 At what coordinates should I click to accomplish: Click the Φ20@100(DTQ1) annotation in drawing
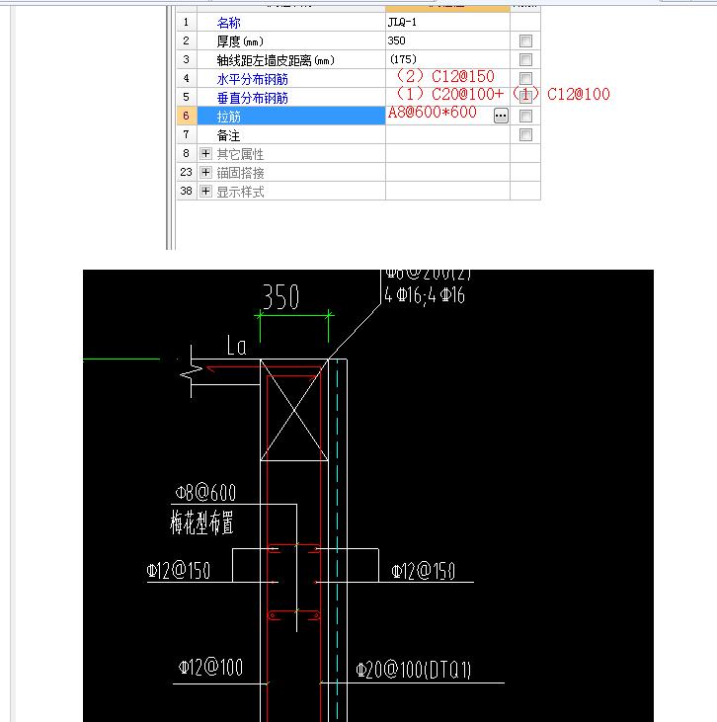(414, 670)
